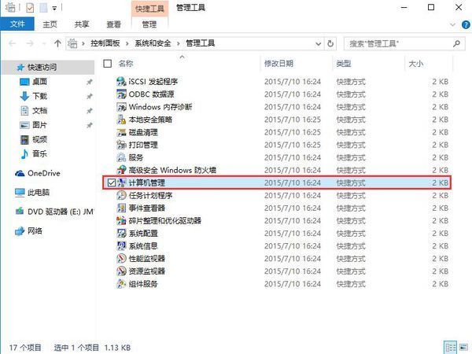Click 系统和安全 in the breadcrumb path
The width and height of the screenshot is (472, 354).
tap(153, 43)
